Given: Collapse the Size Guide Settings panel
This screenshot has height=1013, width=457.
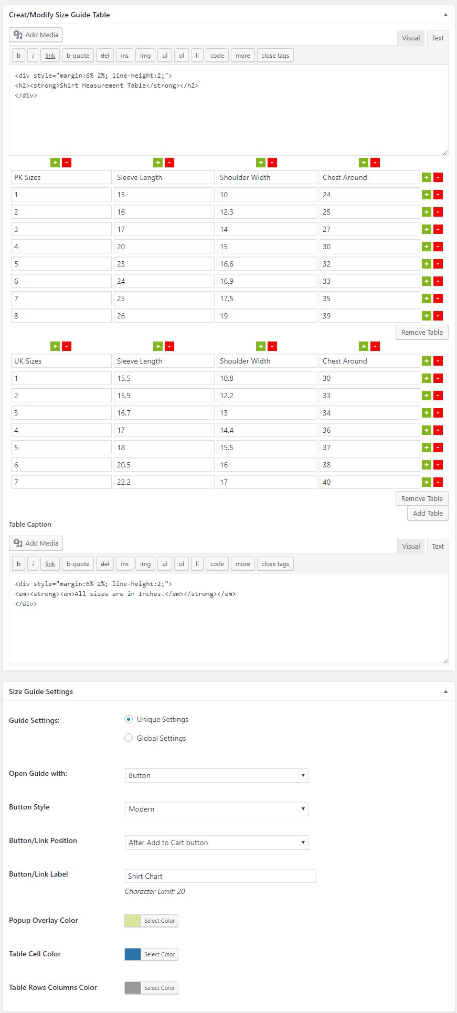Looking at the screenshot, I should 446,691.
